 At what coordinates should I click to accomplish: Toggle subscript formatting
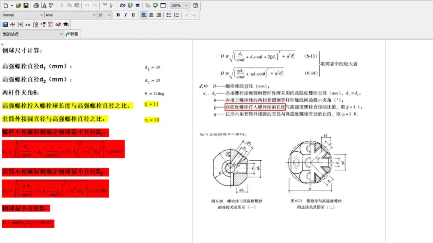coord(194,15)
